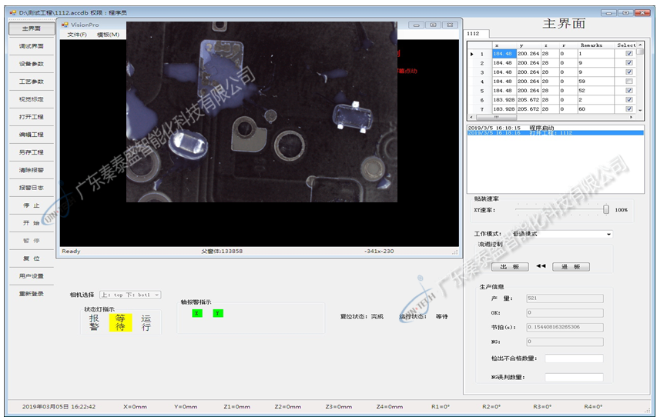Click the 进板 board-in button
The image size is (657, 420).
[571, 267]
